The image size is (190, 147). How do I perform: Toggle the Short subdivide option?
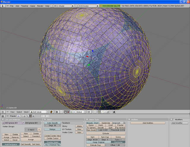click(96, 123)
